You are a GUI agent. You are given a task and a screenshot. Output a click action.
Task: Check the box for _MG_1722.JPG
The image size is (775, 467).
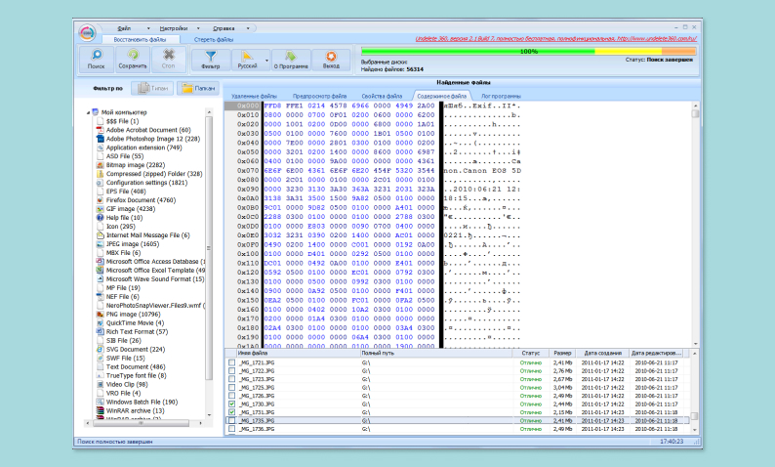click(x=231, y=371)
